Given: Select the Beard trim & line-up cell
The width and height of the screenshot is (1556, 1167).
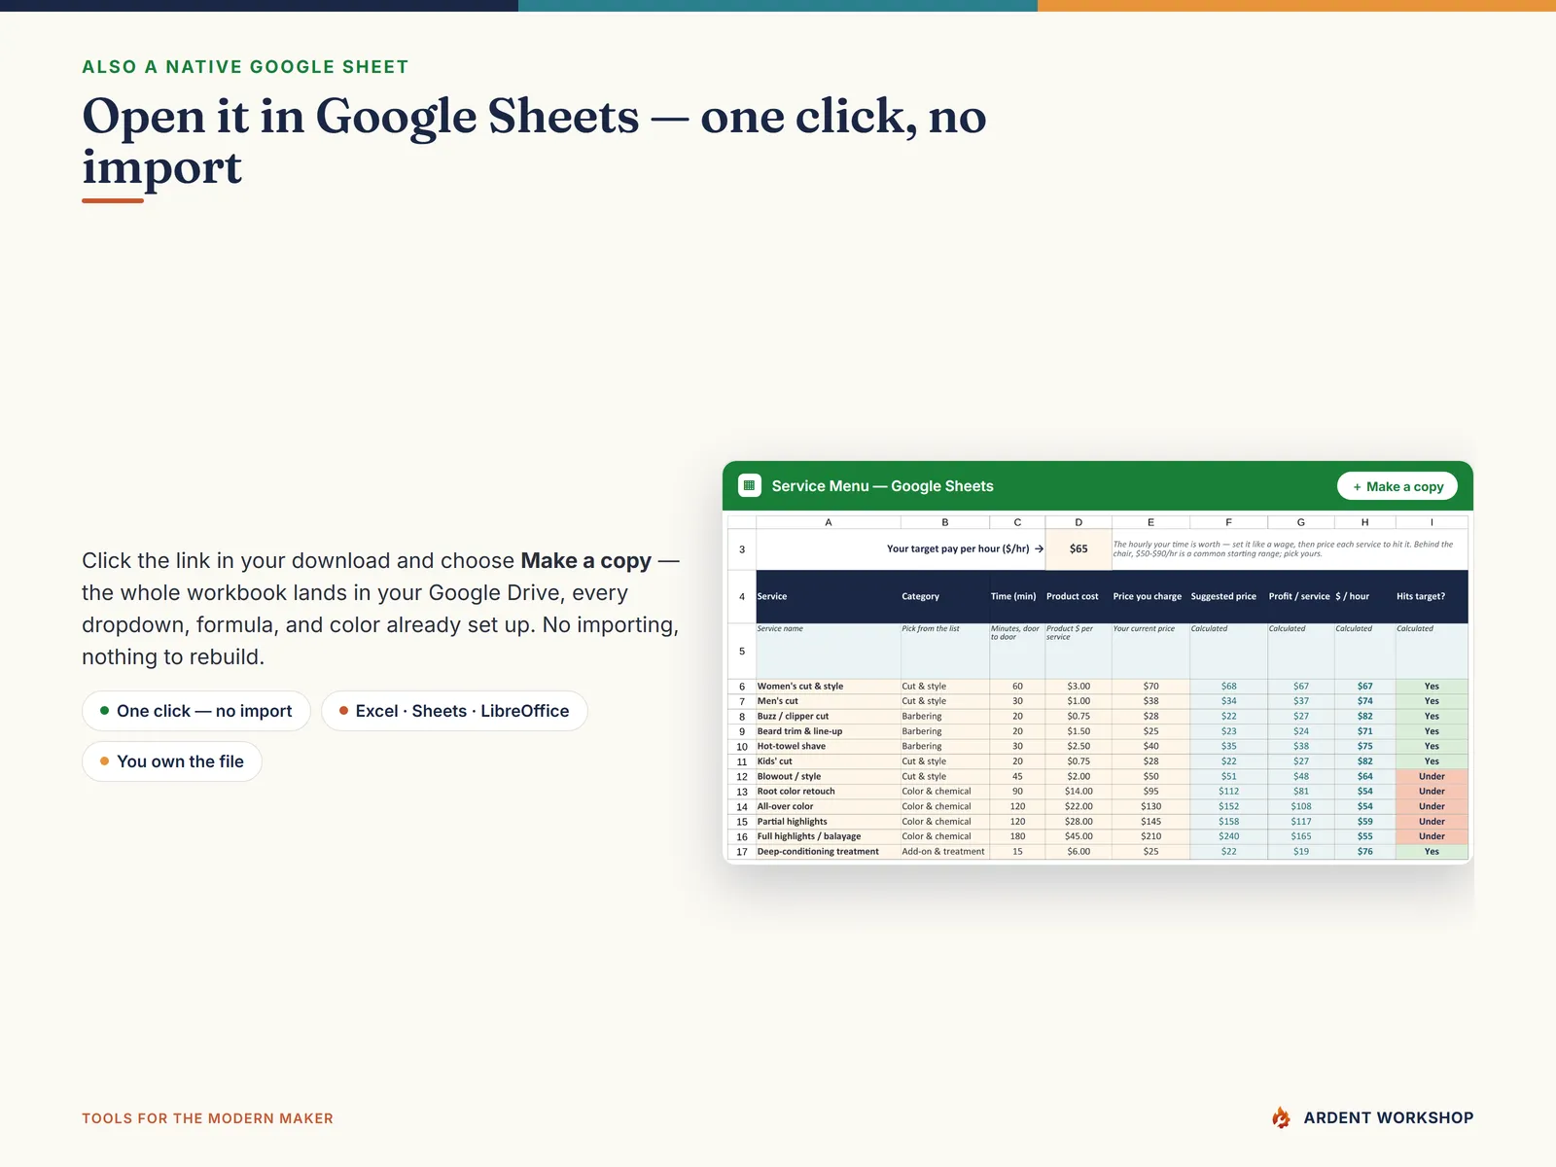Looking at the screenshot, I should point(829,731).
